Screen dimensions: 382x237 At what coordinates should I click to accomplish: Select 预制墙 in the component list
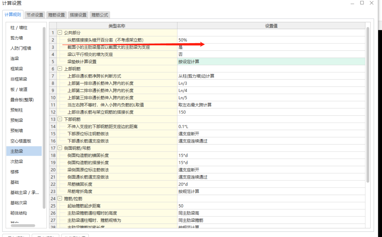coord(24,131)
